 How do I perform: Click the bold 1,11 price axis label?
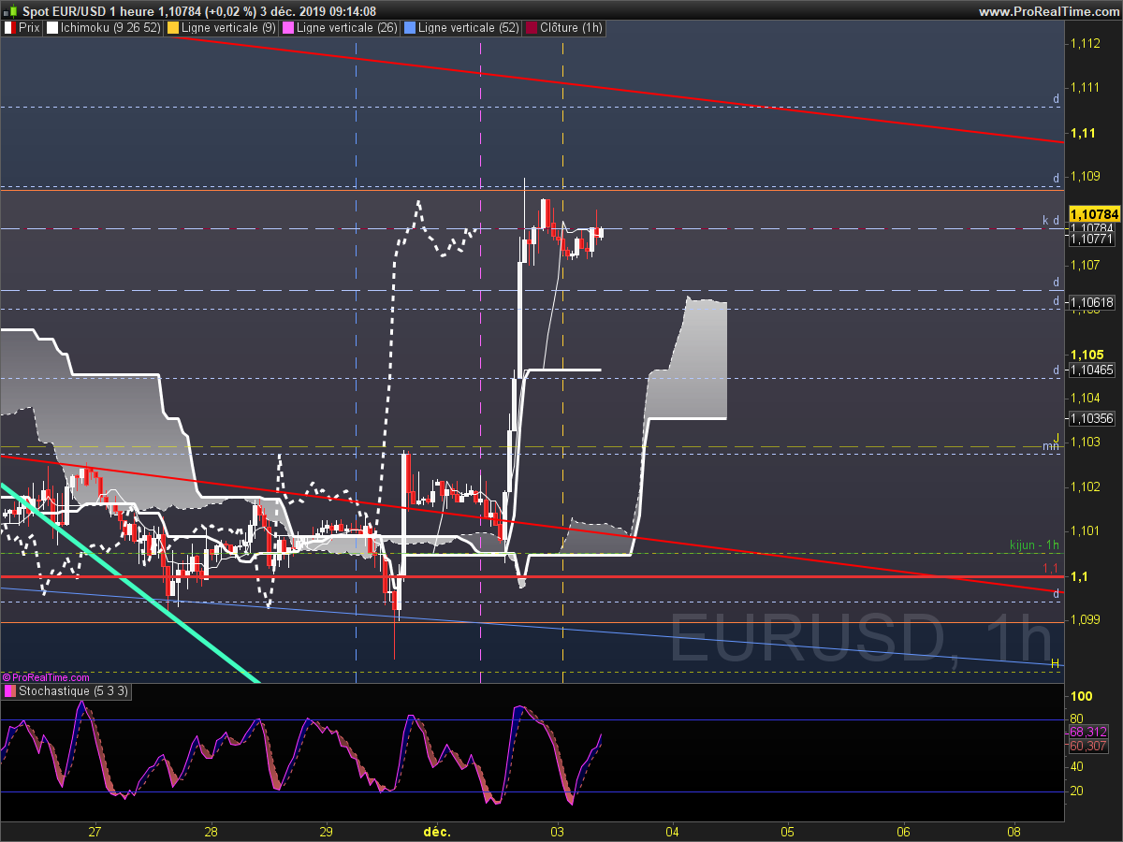1083,133
